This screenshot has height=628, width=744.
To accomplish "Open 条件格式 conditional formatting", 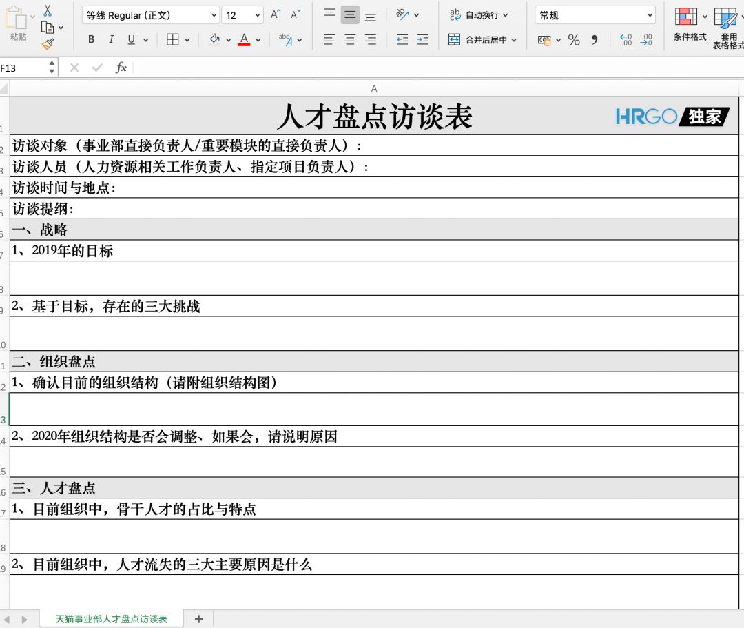I will [x=690, y=25].
